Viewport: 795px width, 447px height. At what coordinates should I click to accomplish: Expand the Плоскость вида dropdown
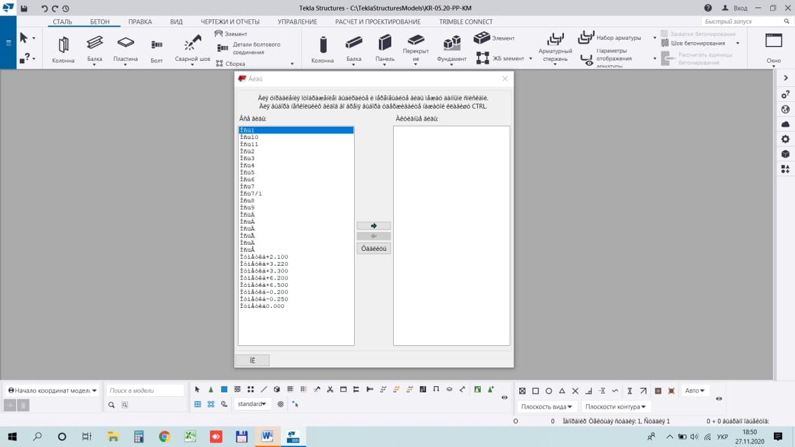point(547,407)
